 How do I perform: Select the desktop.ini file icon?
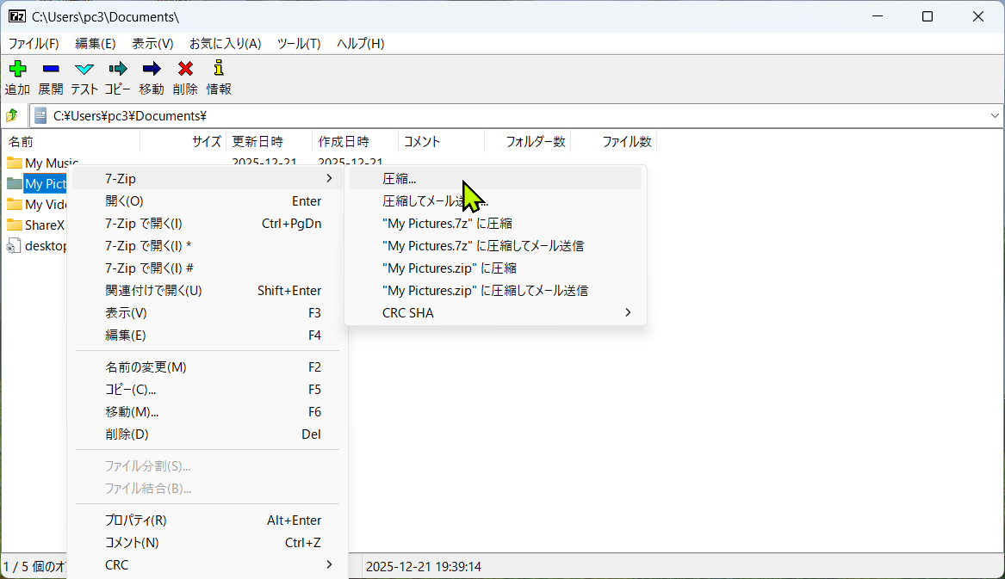click(x=13, y=245)
